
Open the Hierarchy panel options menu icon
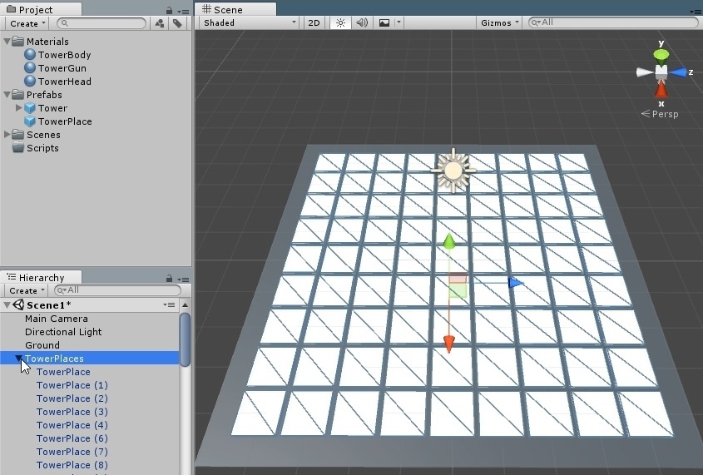point(183,280)
